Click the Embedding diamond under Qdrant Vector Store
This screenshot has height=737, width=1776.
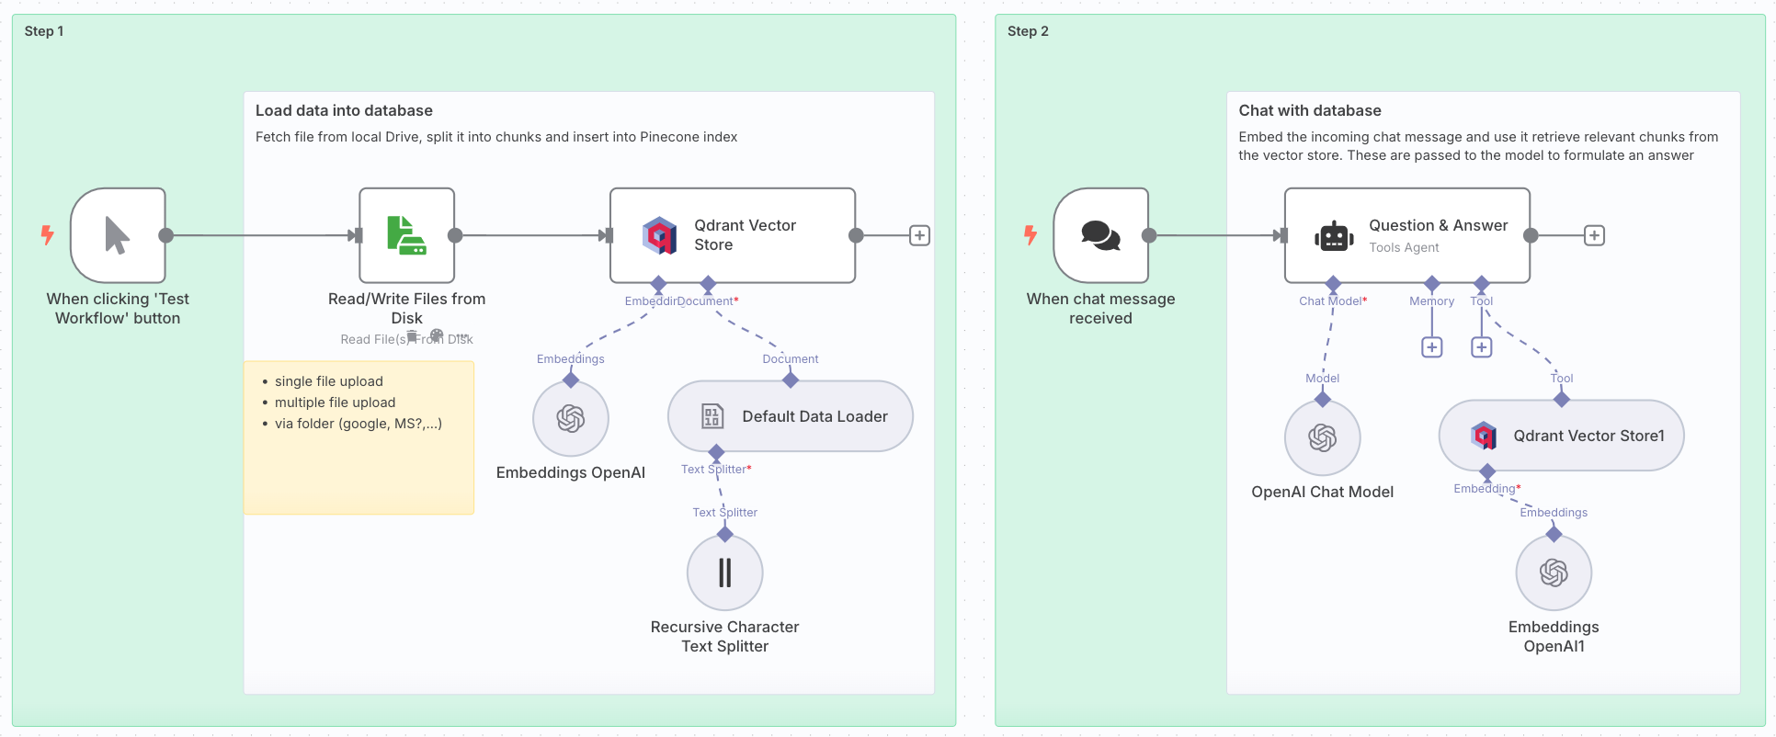658,283
